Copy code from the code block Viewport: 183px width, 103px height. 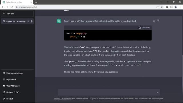coord(144,28)
